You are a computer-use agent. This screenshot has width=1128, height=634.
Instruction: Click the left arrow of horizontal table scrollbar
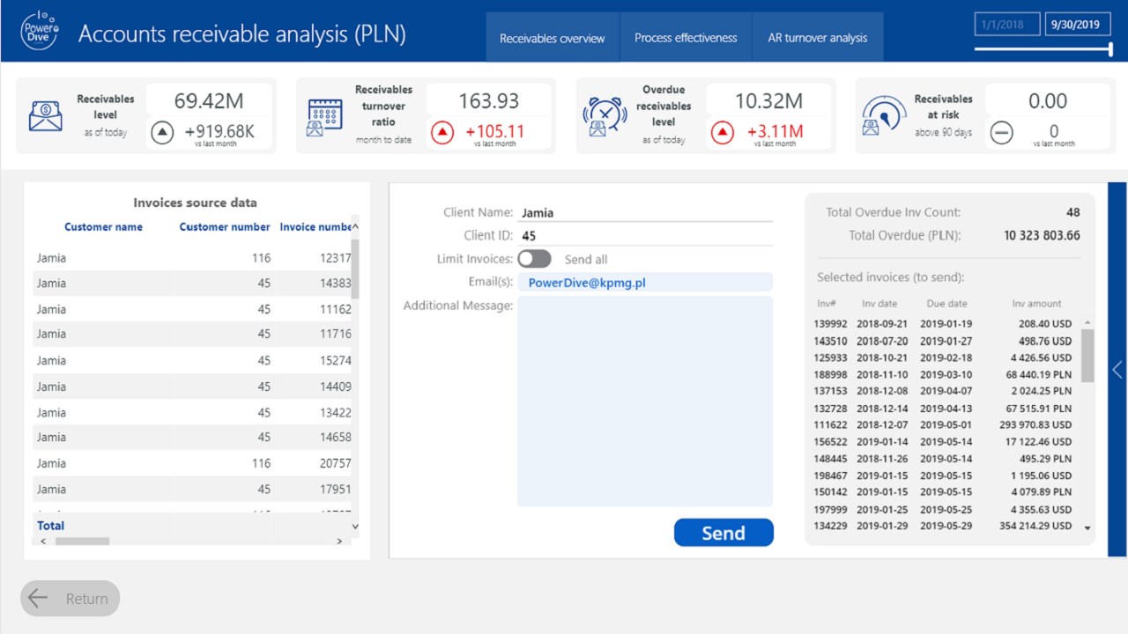point(44,542)
